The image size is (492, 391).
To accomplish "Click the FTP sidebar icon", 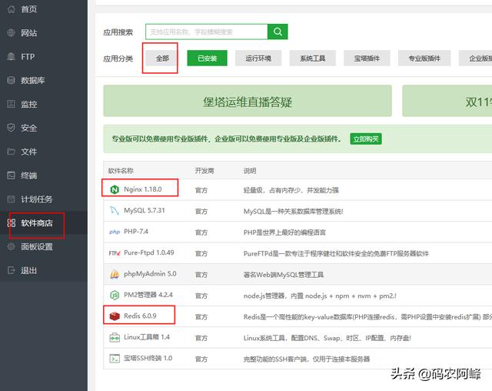I will [11, 56].
